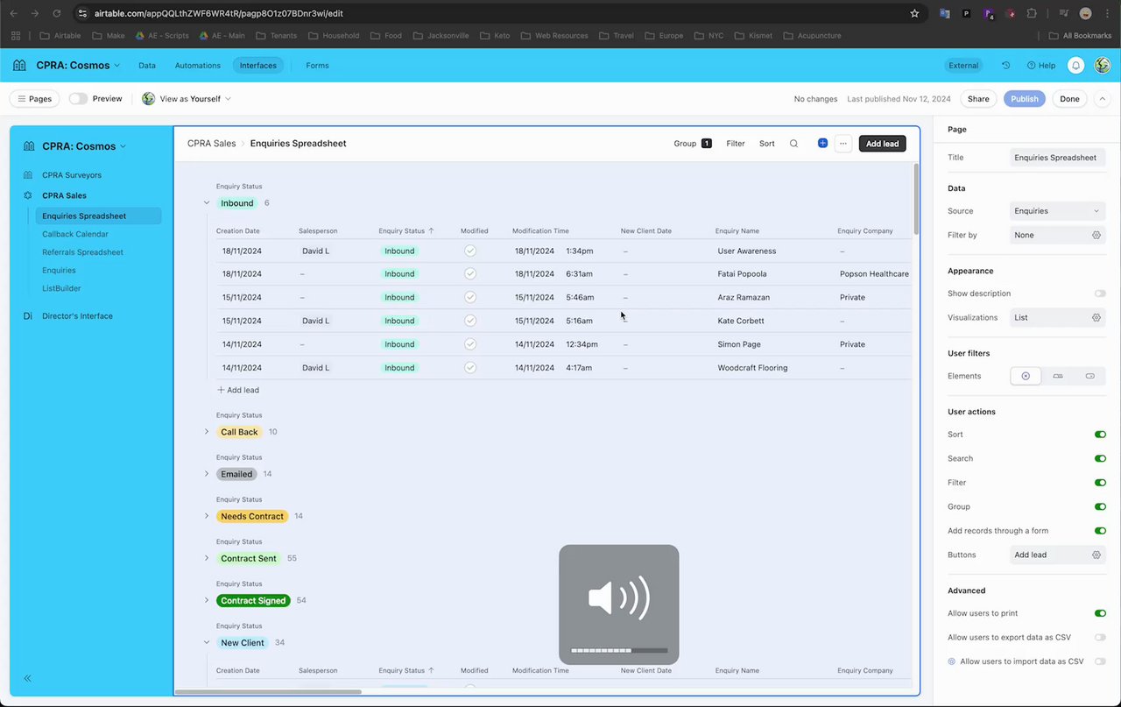Expand the Call Back group
Image resolution: width=1121 pixels, height=707 pixels.
coord(207,432)
